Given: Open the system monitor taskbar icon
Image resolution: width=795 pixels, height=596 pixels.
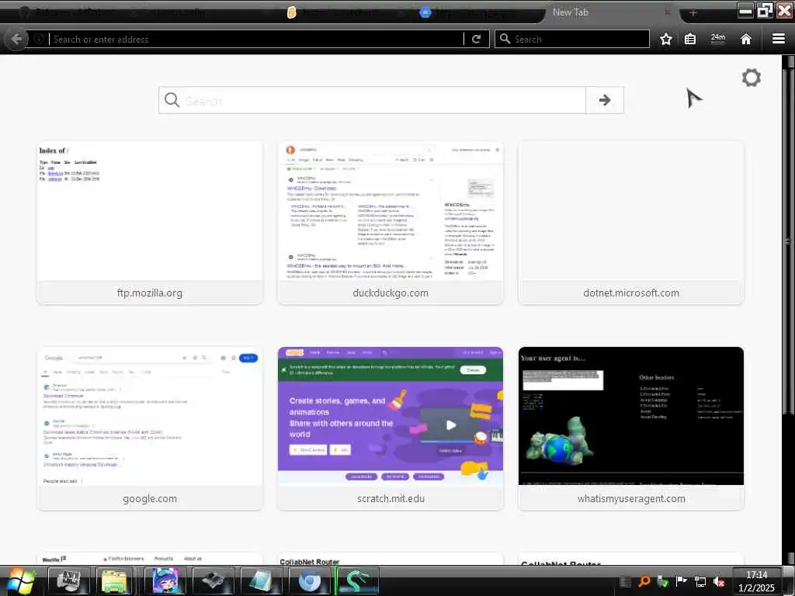Looking at the screenshot, I should tap(68, 580).
